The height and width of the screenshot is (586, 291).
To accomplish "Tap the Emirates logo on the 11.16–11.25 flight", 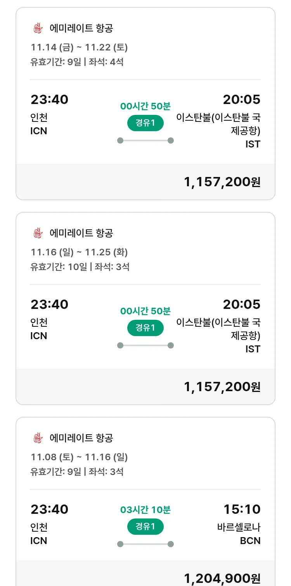I will 37,233.
